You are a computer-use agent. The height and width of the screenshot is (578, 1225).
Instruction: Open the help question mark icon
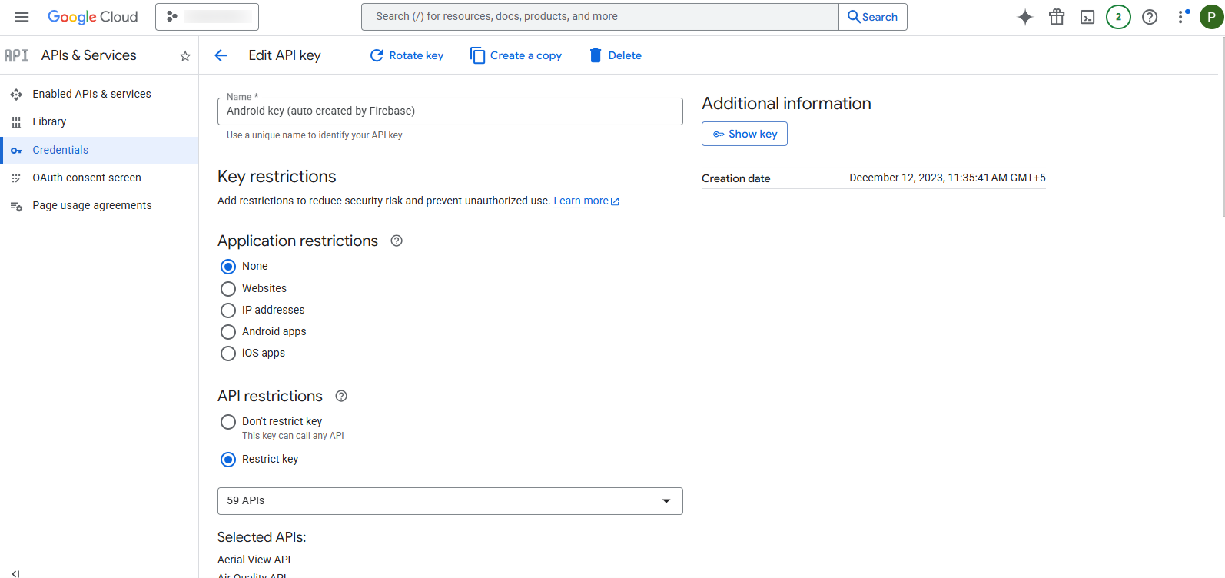pyautogui.click(x=1150, y=17)
